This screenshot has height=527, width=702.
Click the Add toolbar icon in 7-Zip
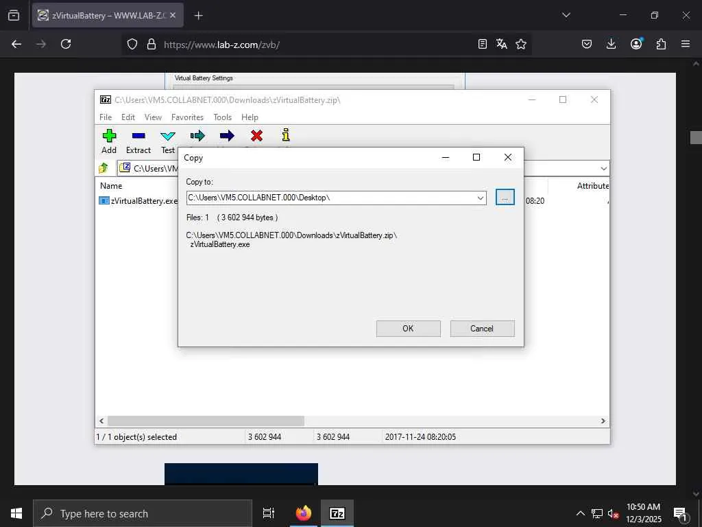(x=109, y=136)
